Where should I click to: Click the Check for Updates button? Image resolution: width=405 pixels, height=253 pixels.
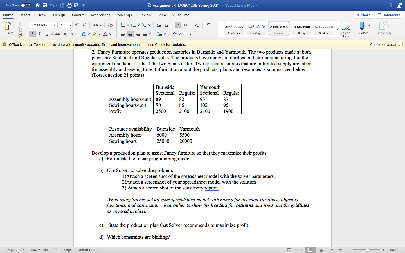(x=385, y=44)
